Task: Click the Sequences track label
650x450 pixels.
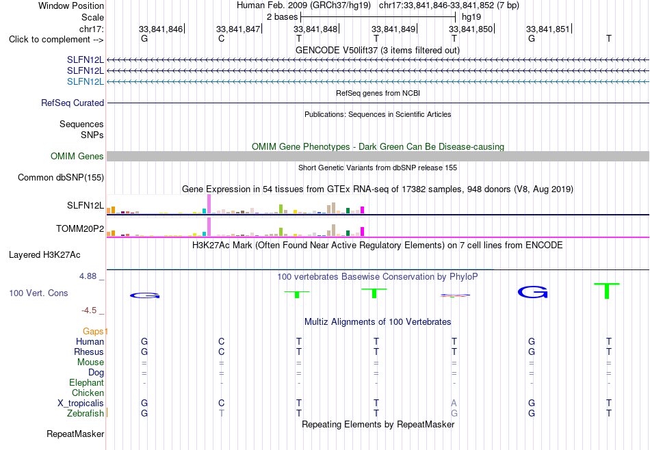Action: pos(81,124)
